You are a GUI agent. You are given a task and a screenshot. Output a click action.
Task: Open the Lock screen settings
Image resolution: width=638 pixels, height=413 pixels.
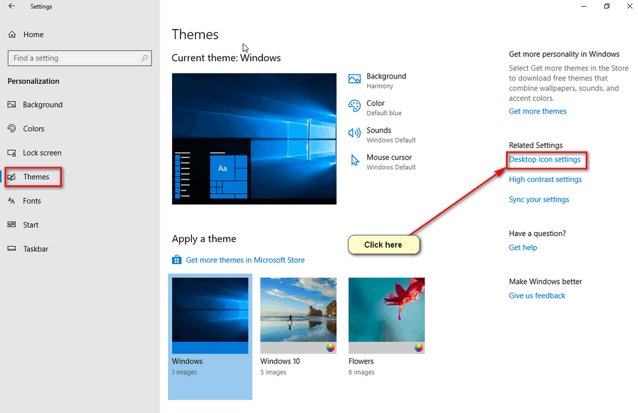tap(42, 153)
